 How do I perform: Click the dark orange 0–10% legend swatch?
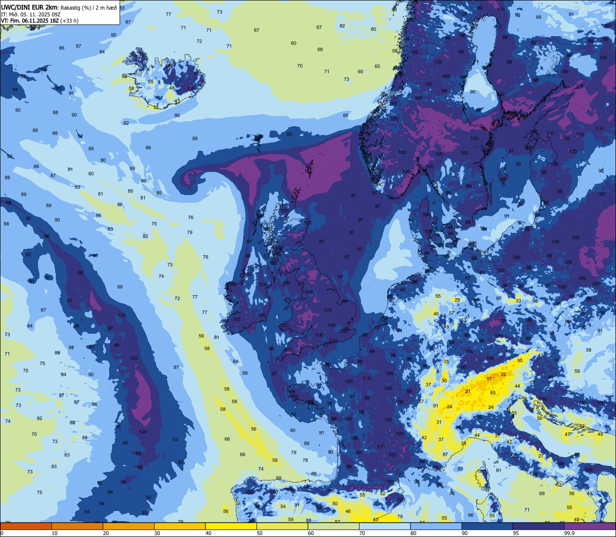pos(26,526)
